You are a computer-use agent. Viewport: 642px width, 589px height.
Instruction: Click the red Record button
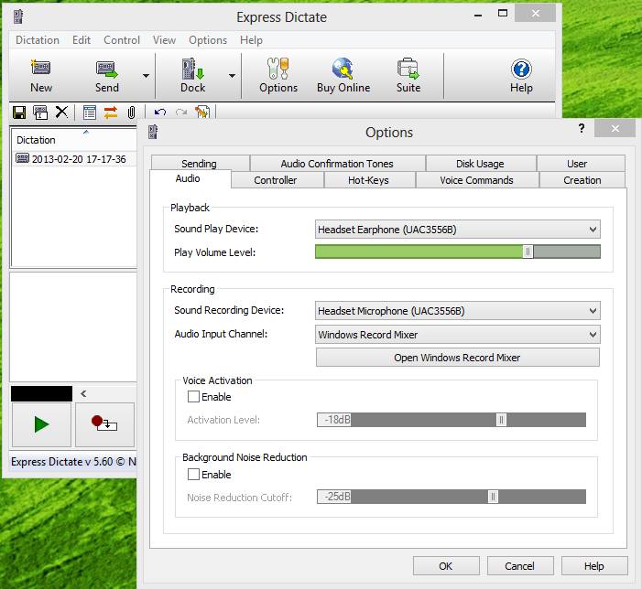(104, 424)
